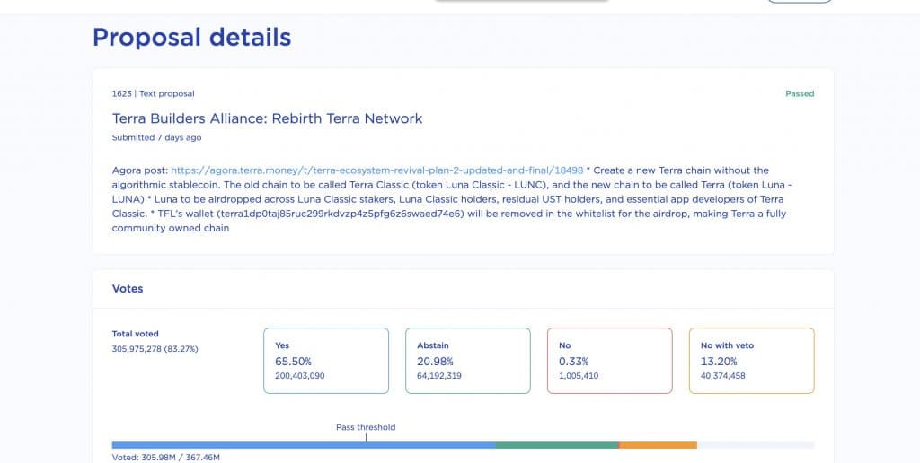This screenshot has height=463, width=920.
Task: Select the Yes vote box
Action: (x=326, y=360)
